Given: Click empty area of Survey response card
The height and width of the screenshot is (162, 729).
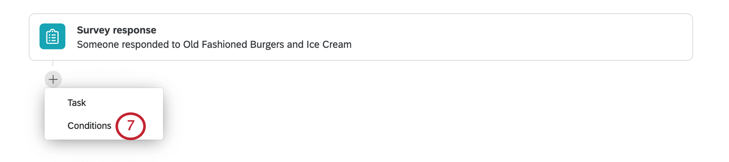Looking at the screenshot, I should (x=515, y=37).
